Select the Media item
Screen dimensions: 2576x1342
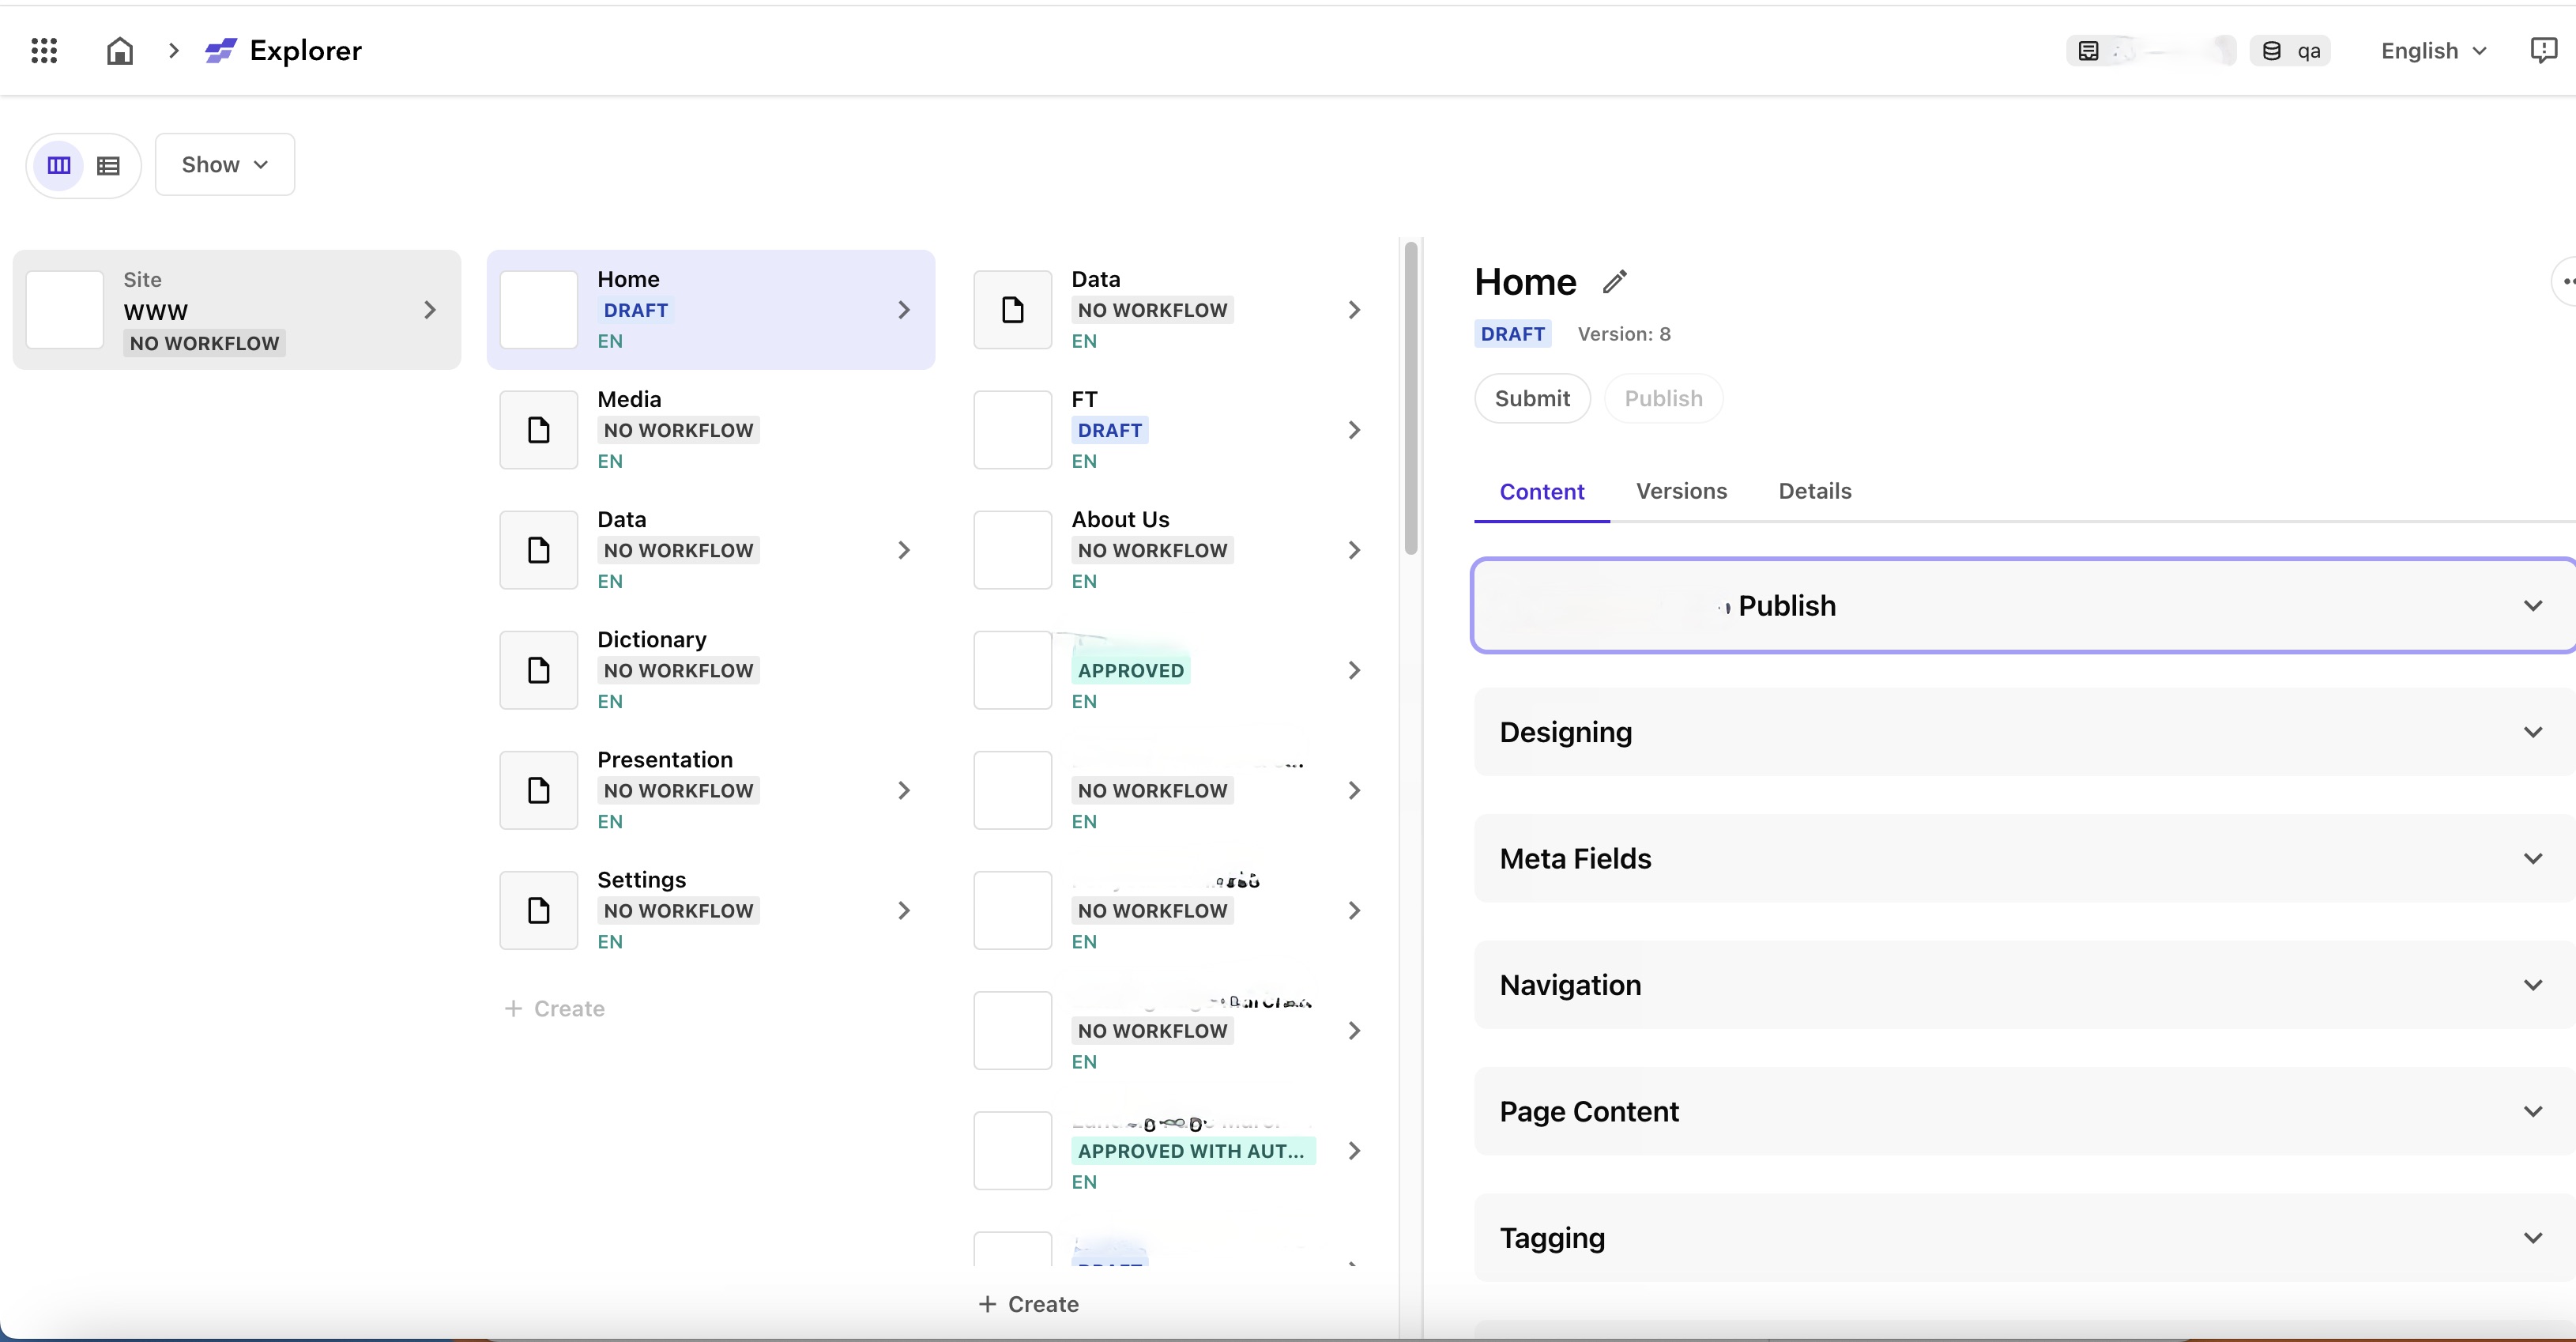711,430
